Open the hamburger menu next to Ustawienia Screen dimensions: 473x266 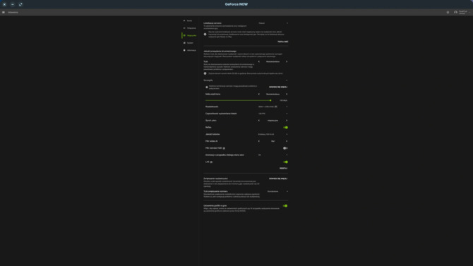(4, 13)
